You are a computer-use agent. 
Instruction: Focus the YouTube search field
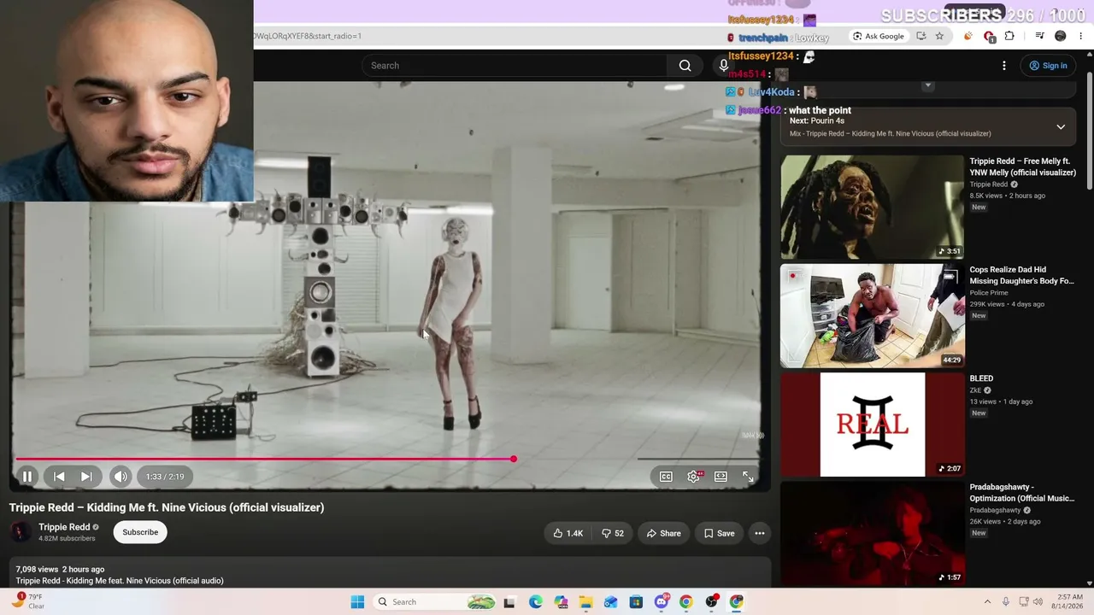coord(515,66)
